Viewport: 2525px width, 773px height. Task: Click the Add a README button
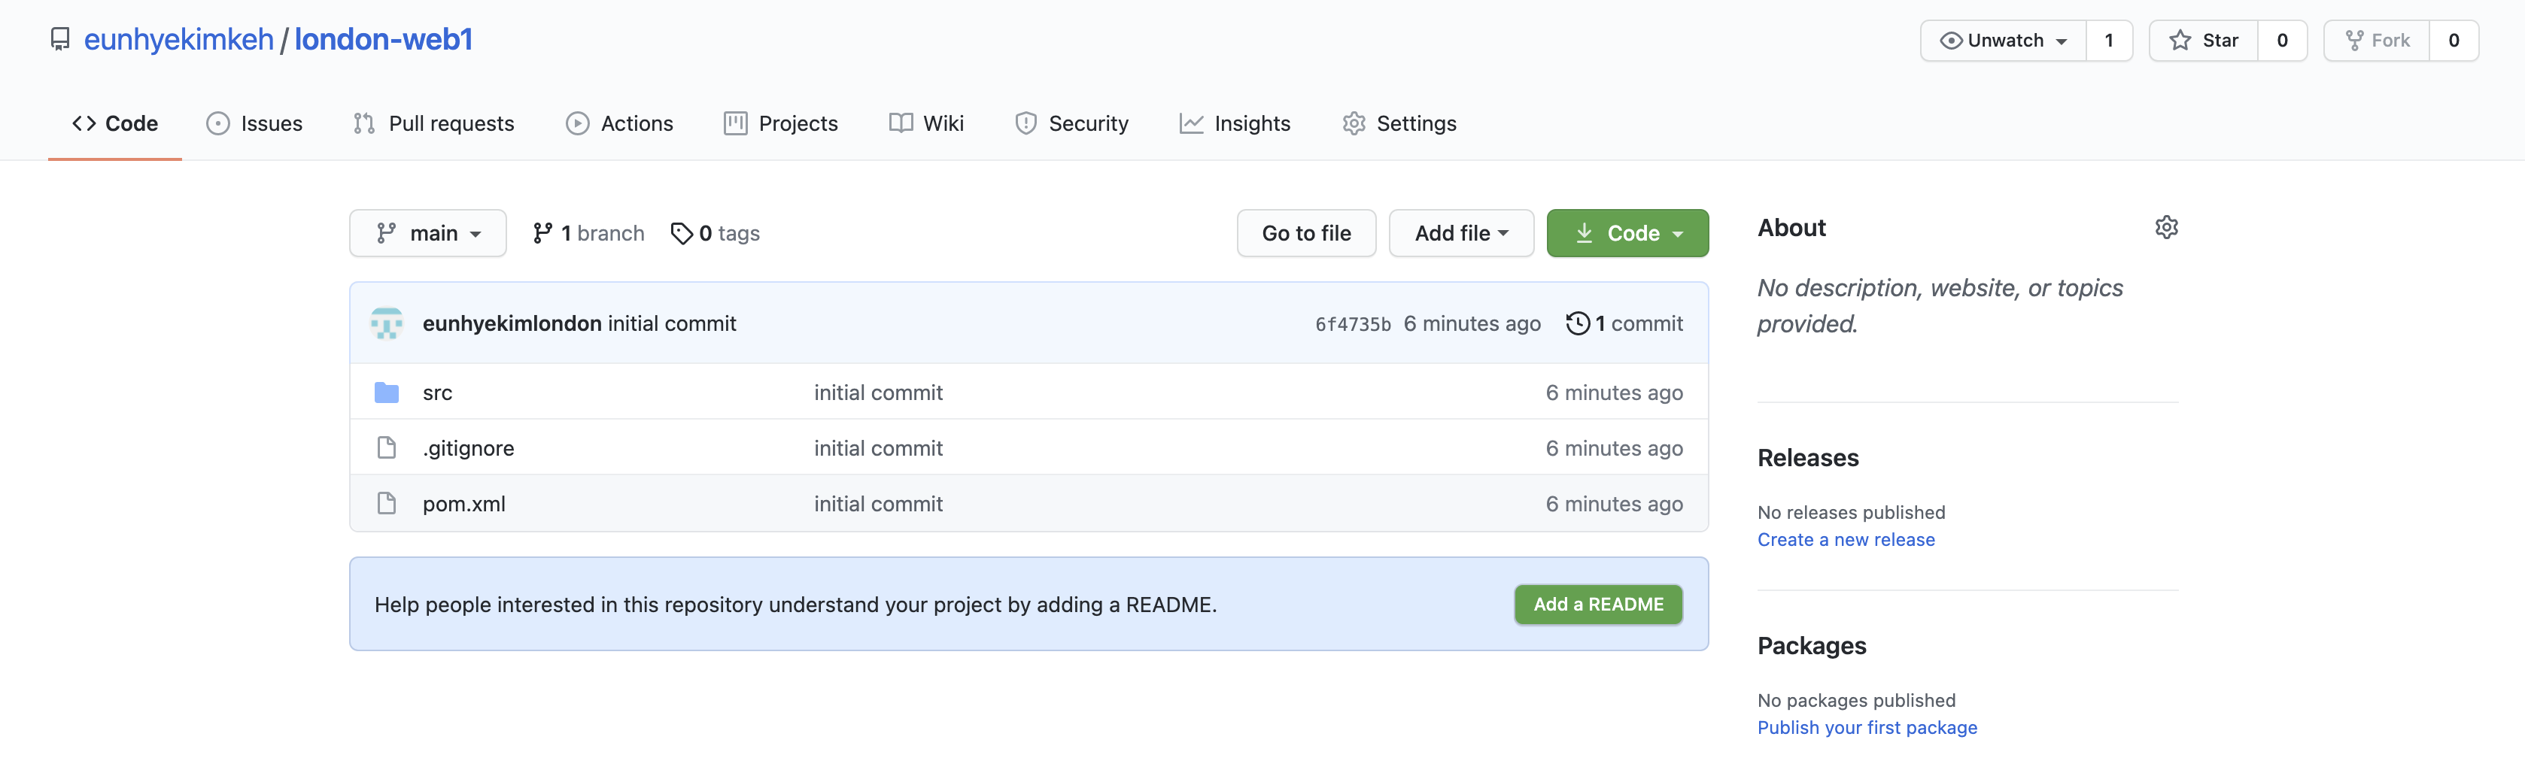point(1598,605)
